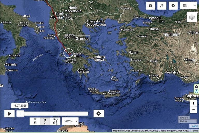Open the help question mark button

pyautogui.click(x=173, y=6)
